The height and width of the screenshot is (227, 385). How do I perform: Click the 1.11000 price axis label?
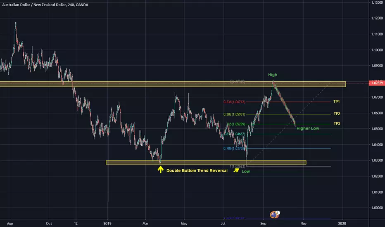pyautogui.click(x=377, y=34)
